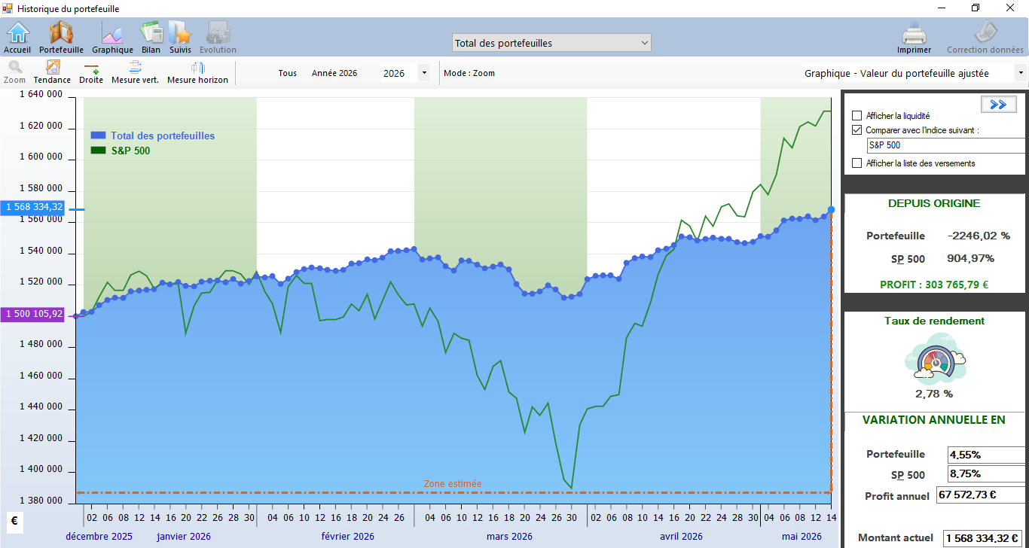Select the Mesure horizon tool
This screenshot has width=1029, height=548.
point(197,72)
